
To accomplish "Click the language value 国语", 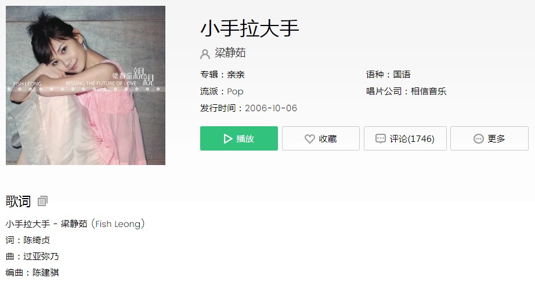I will tap(402, 75).
